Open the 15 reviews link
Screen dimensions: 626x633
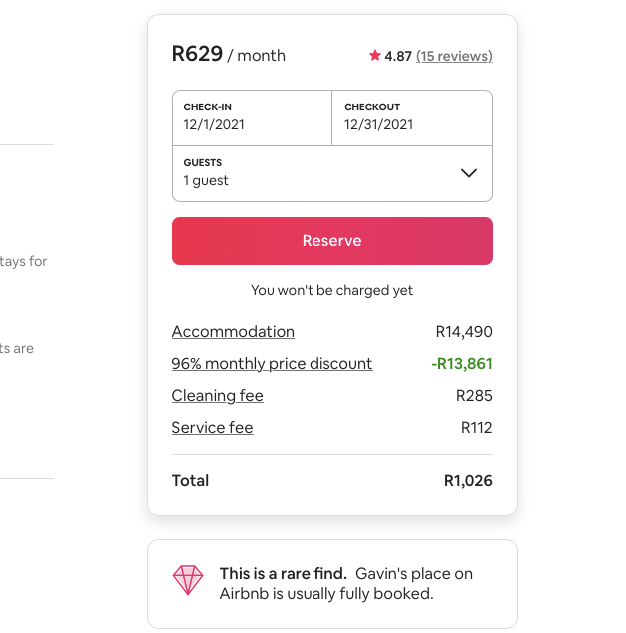[454, 56]
